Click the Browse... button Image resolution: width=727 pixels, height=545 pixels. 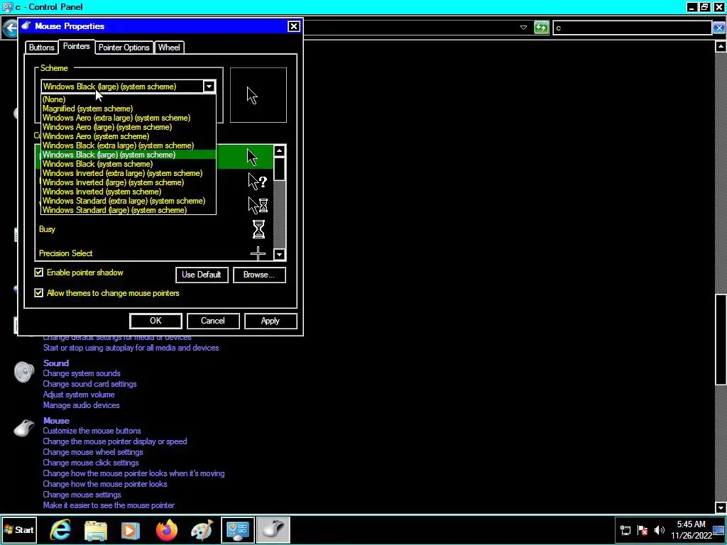click(x=259, y=275)
